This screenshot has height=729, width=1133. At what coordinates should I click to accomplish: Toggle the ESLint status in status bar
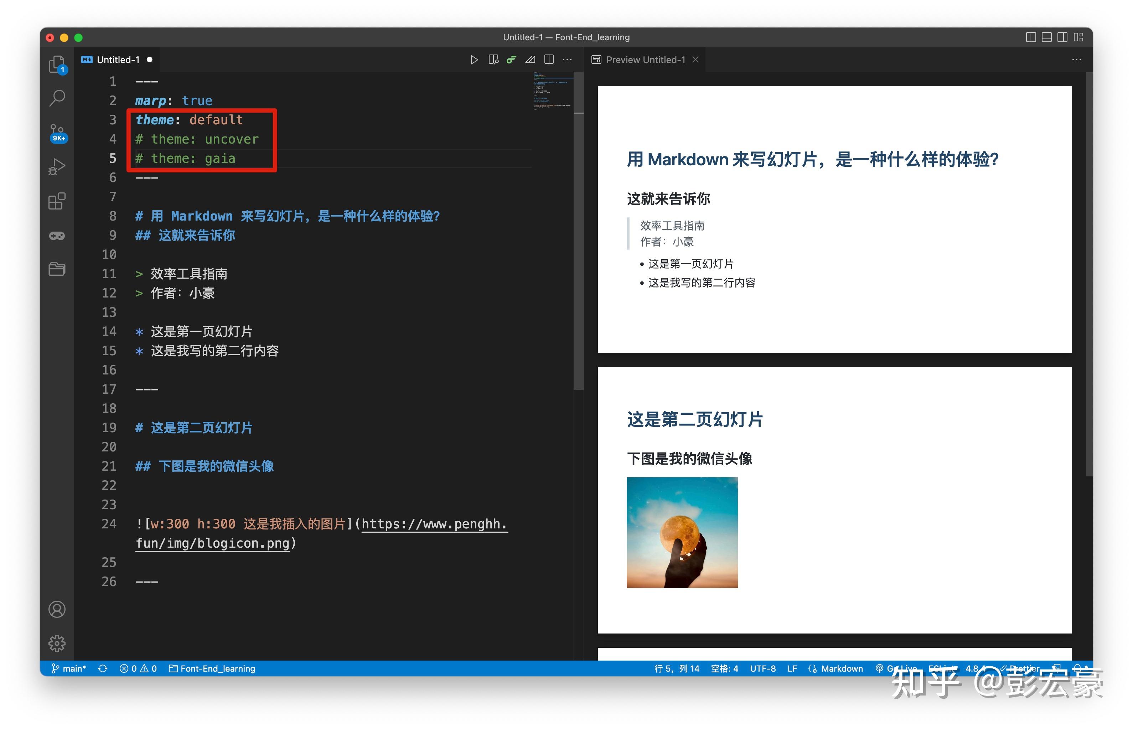pyautogui.click(x=942, y=668)
